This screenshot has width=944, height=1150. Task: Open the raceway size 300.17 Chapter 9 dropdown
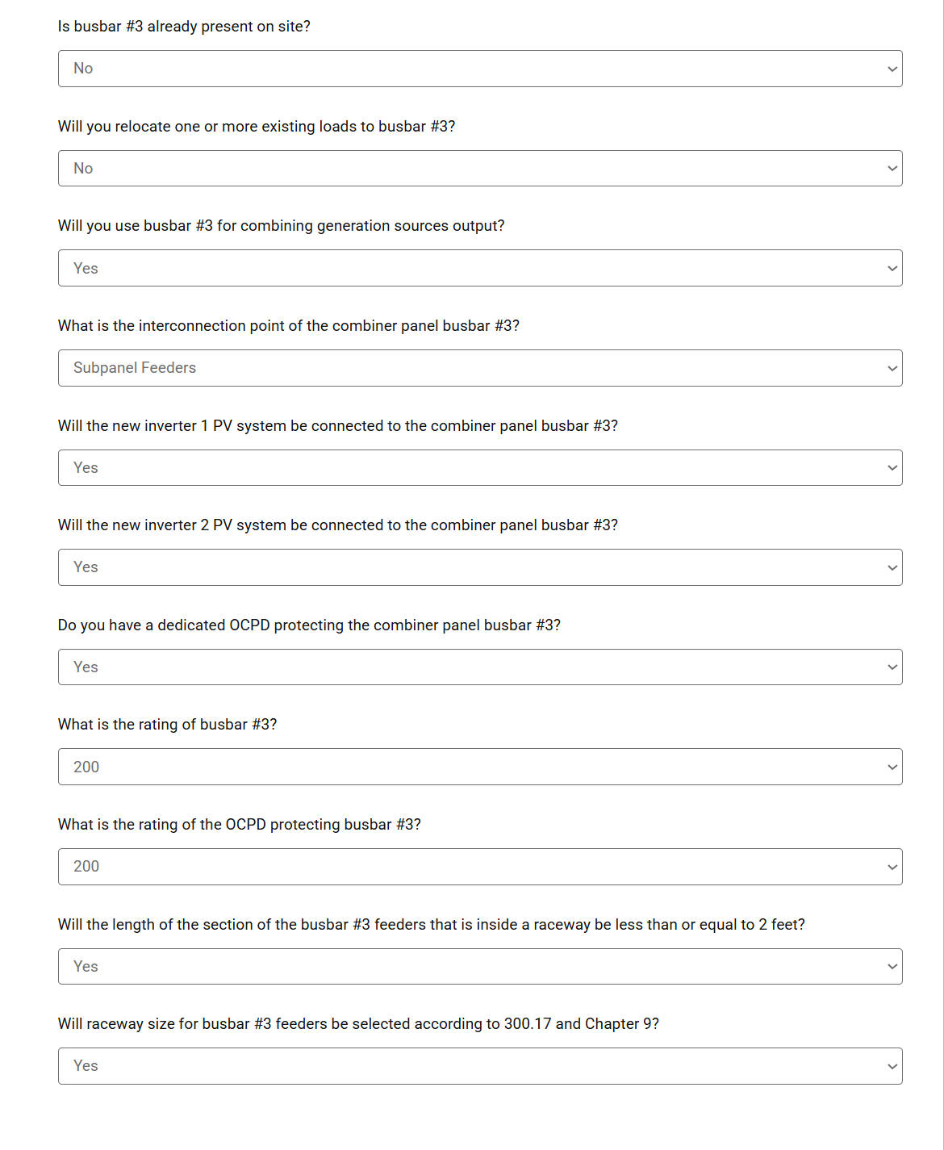480,1066
